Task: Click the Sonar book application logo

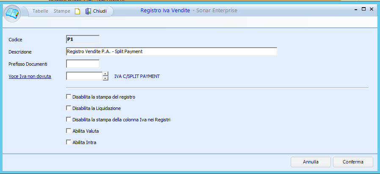Action: click(x=13, y=13)
